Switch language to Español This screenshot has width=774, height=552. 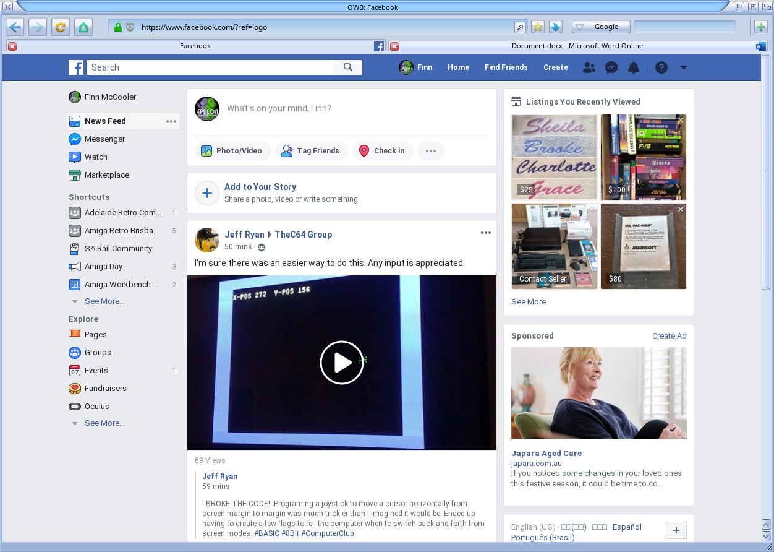click(627, 527)
